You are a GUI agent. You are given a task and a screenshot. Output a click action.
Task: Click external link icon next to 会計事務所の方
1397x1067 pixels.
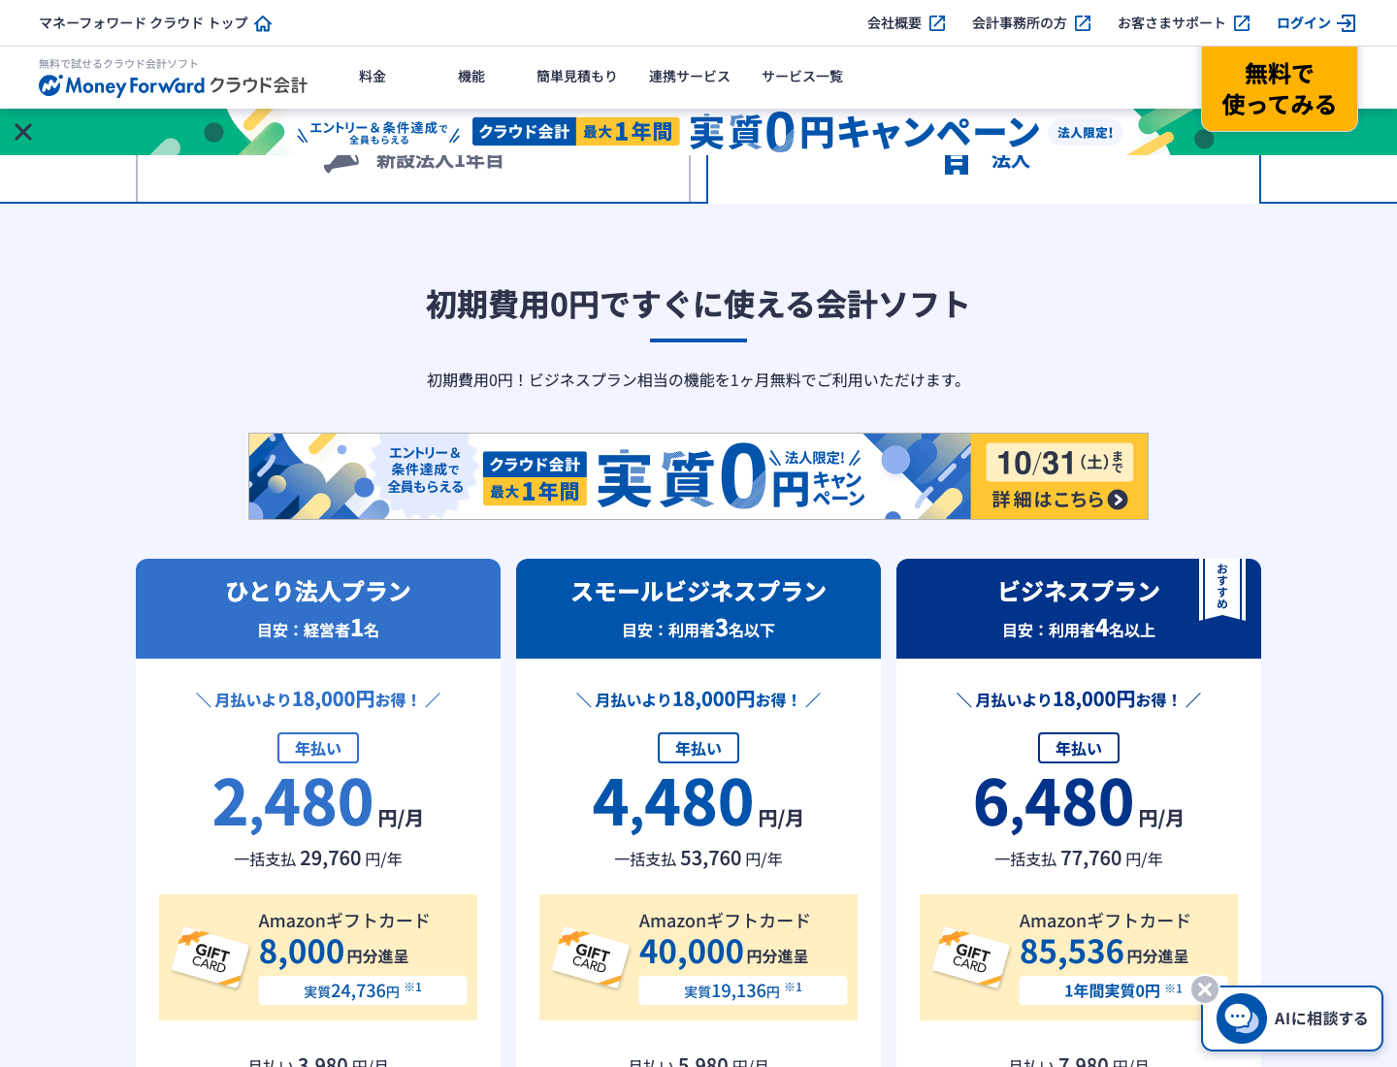point(1083,23)
